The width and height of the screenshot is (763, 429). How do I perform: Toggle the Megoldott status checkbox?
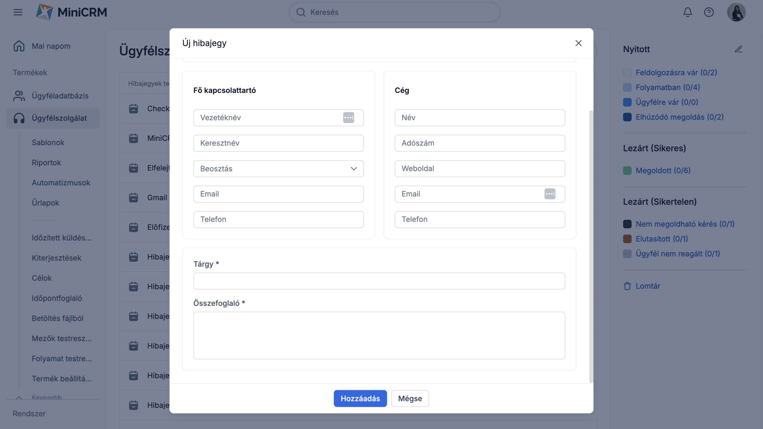(627, 171)
